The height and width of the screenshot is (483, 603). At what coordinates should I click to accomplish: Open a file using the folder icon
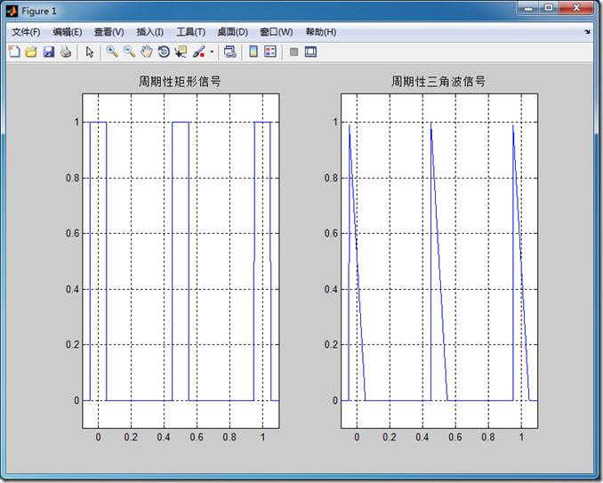click(x=31, y=52)
